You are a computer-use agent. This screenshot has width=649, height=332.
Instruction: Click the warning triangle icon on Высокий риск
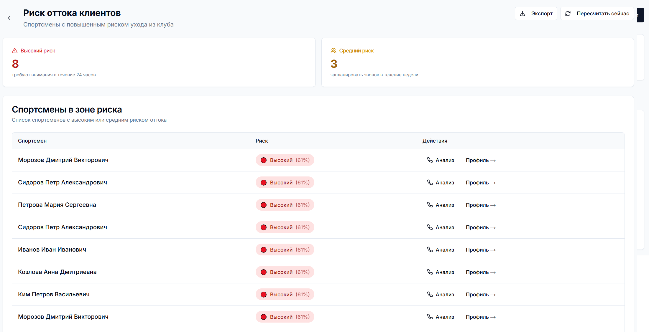point(15,51)
